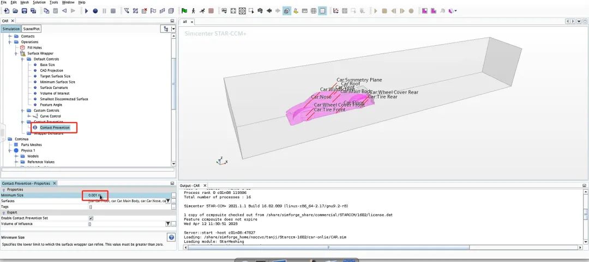Collapse the Operations tree node
The height and width of the screenshot is (262, 589).
[x=10, y=42]
